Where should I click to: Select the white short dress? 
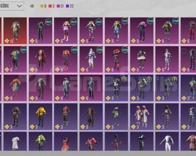coord(15,142)
